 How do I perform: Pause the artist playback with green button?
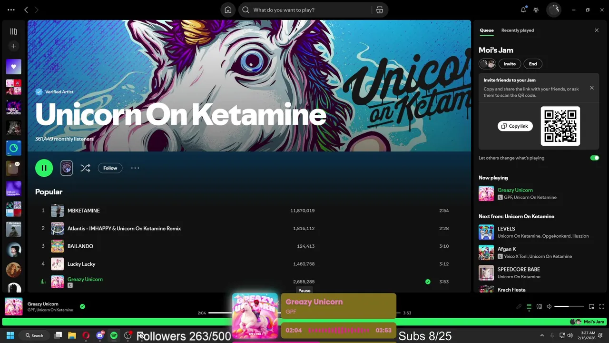click(44, 168)
